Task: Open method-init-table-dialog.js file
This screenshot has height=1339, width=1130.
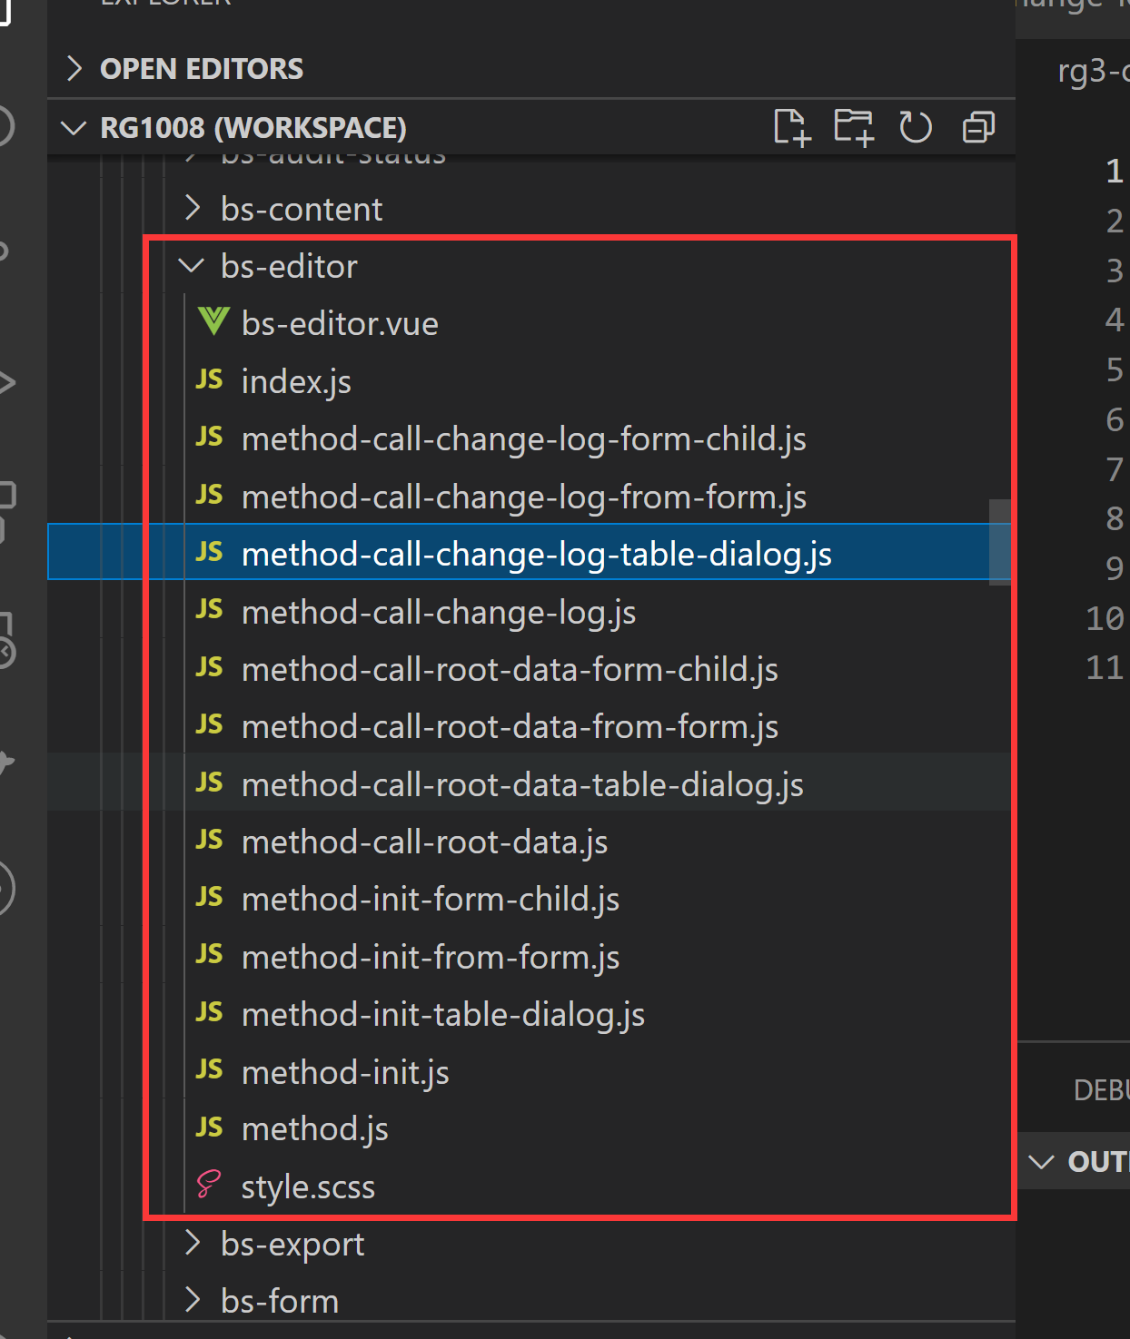Action: click(x=443, y=1014)
